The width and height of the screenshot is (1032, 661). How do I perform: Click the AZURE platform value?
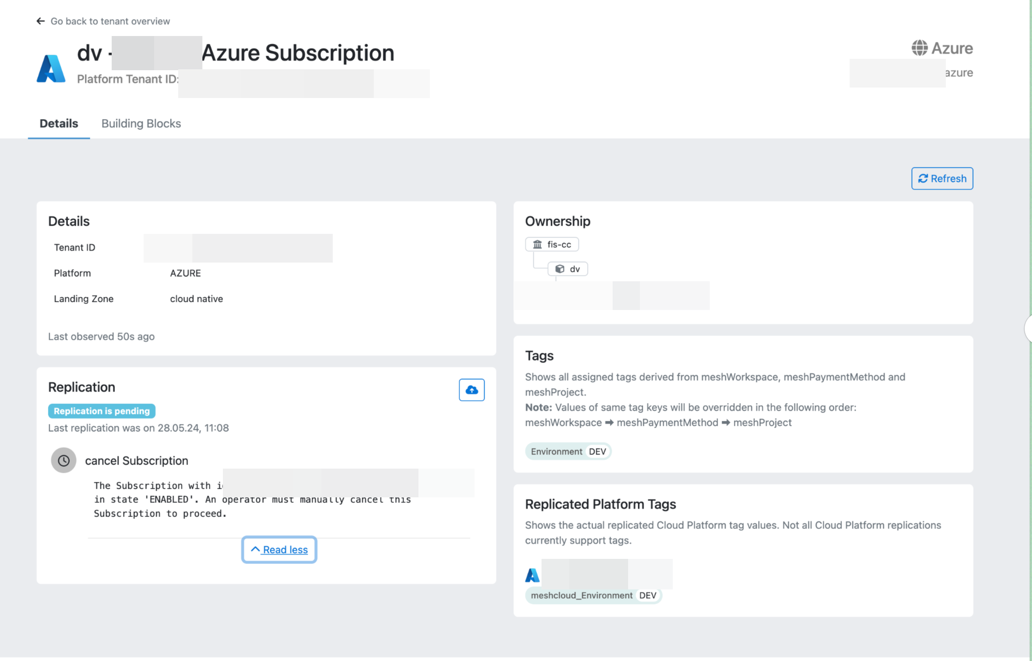point(185,273)
